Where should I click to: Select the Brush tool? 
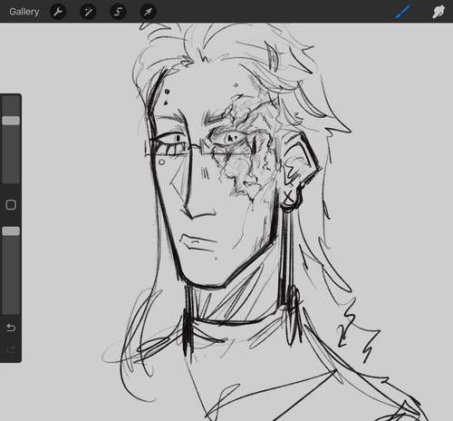click(402, 12)
